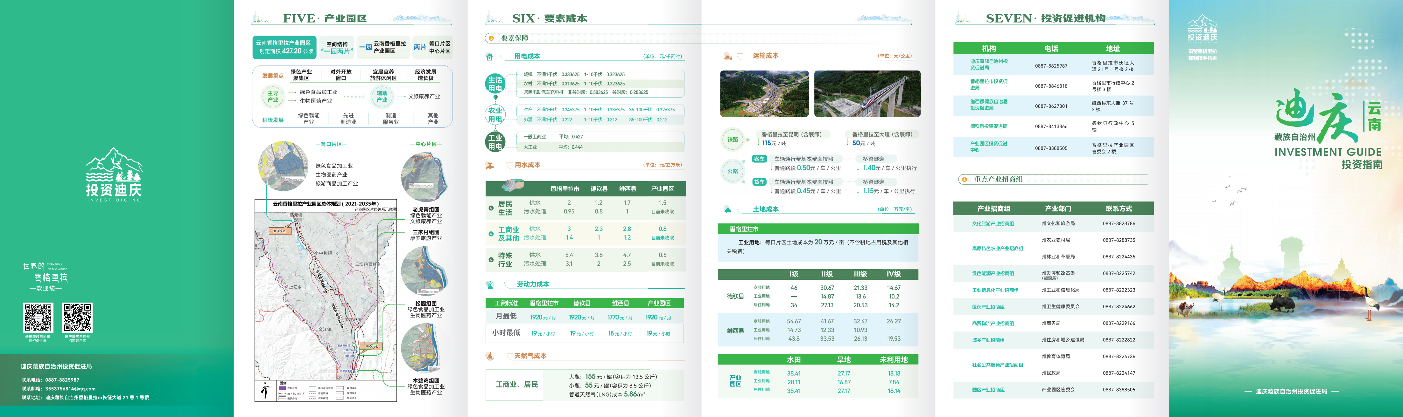Click the 中心片区 circular map thumbnail
Image resolution: width=1403 pixels, height=417 pixels.
424,177
